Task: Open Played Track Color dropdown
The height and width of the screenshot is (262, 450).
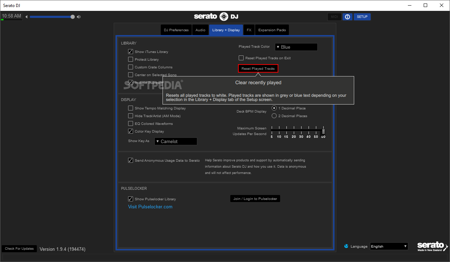Action: (x=296, y=47)
